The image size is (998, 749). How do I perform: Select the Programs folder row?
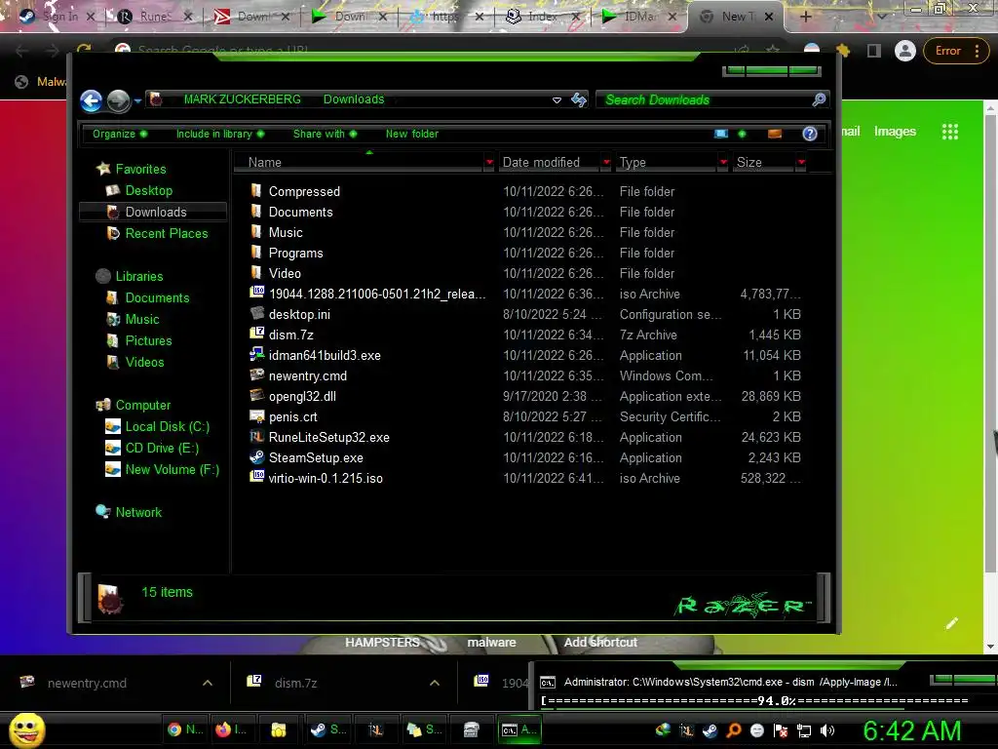pyautogui.click(x=525, y=253)
